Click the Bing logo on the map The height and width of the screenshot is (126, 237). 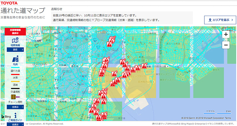pos(6,117)
